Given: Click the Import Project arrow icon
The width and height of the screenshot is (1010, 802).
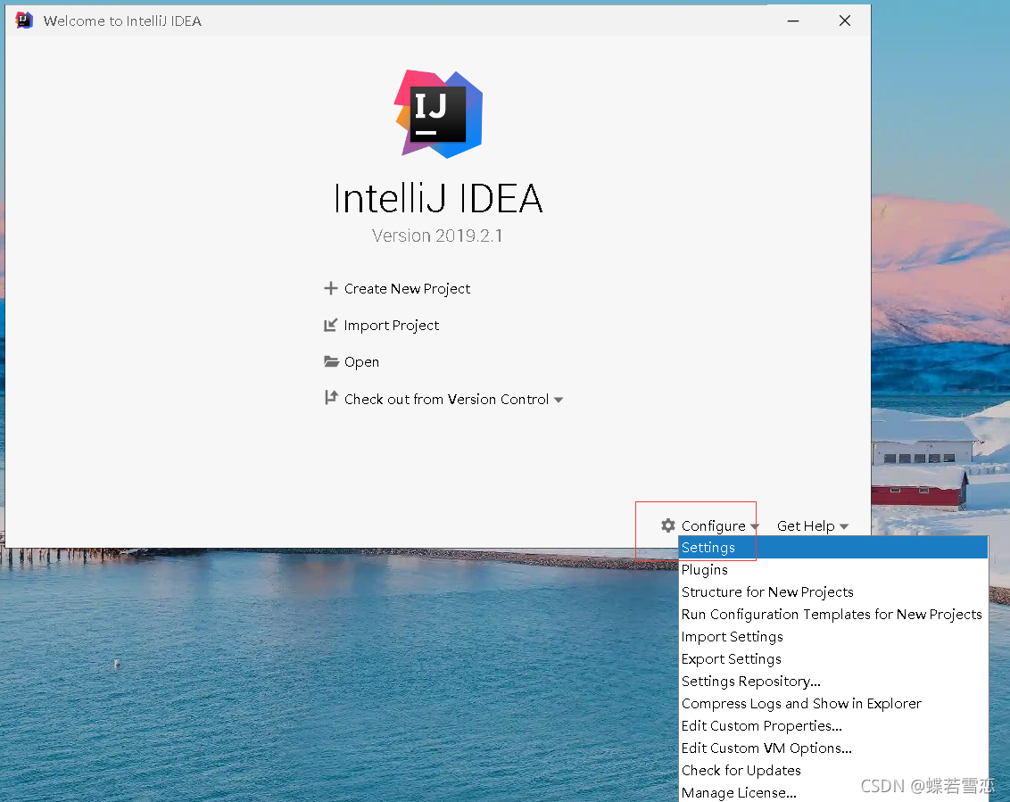Looking at the screenshot, I should pos(330,326).
